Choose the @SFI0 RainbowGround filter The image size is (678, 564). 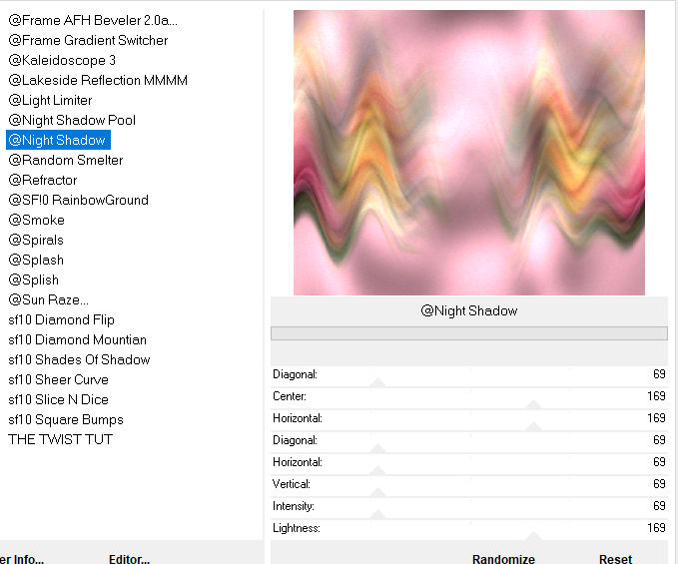tap(78, 200)
